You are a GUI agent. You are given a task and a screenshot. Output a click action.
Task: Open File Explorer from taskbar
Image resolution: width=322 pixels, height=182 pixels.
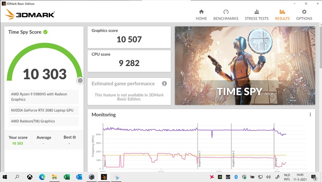tap(54, 177)
